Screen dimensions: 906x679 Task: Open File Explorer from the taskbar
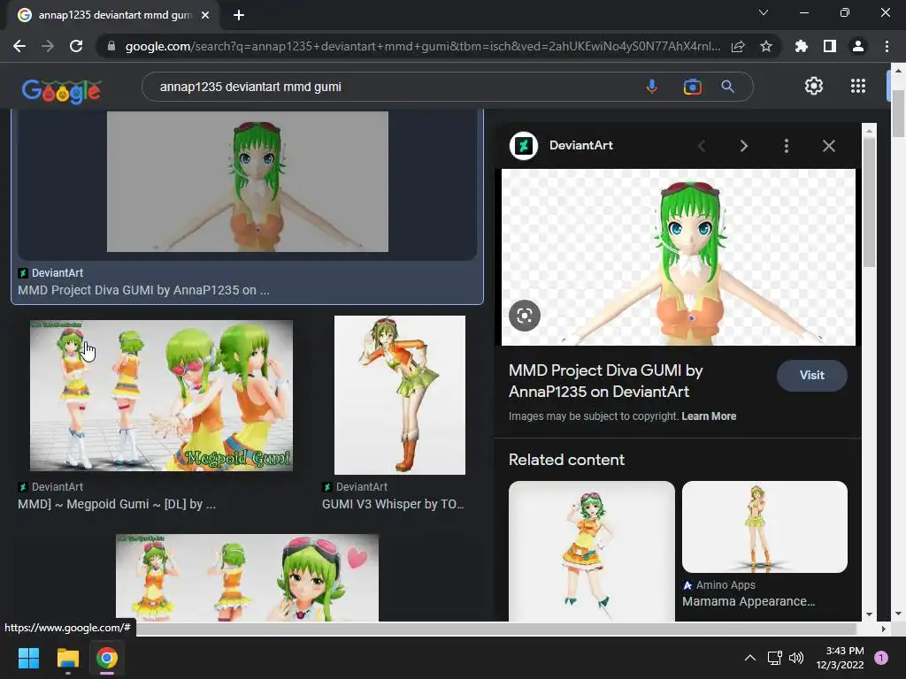[67, 658]
